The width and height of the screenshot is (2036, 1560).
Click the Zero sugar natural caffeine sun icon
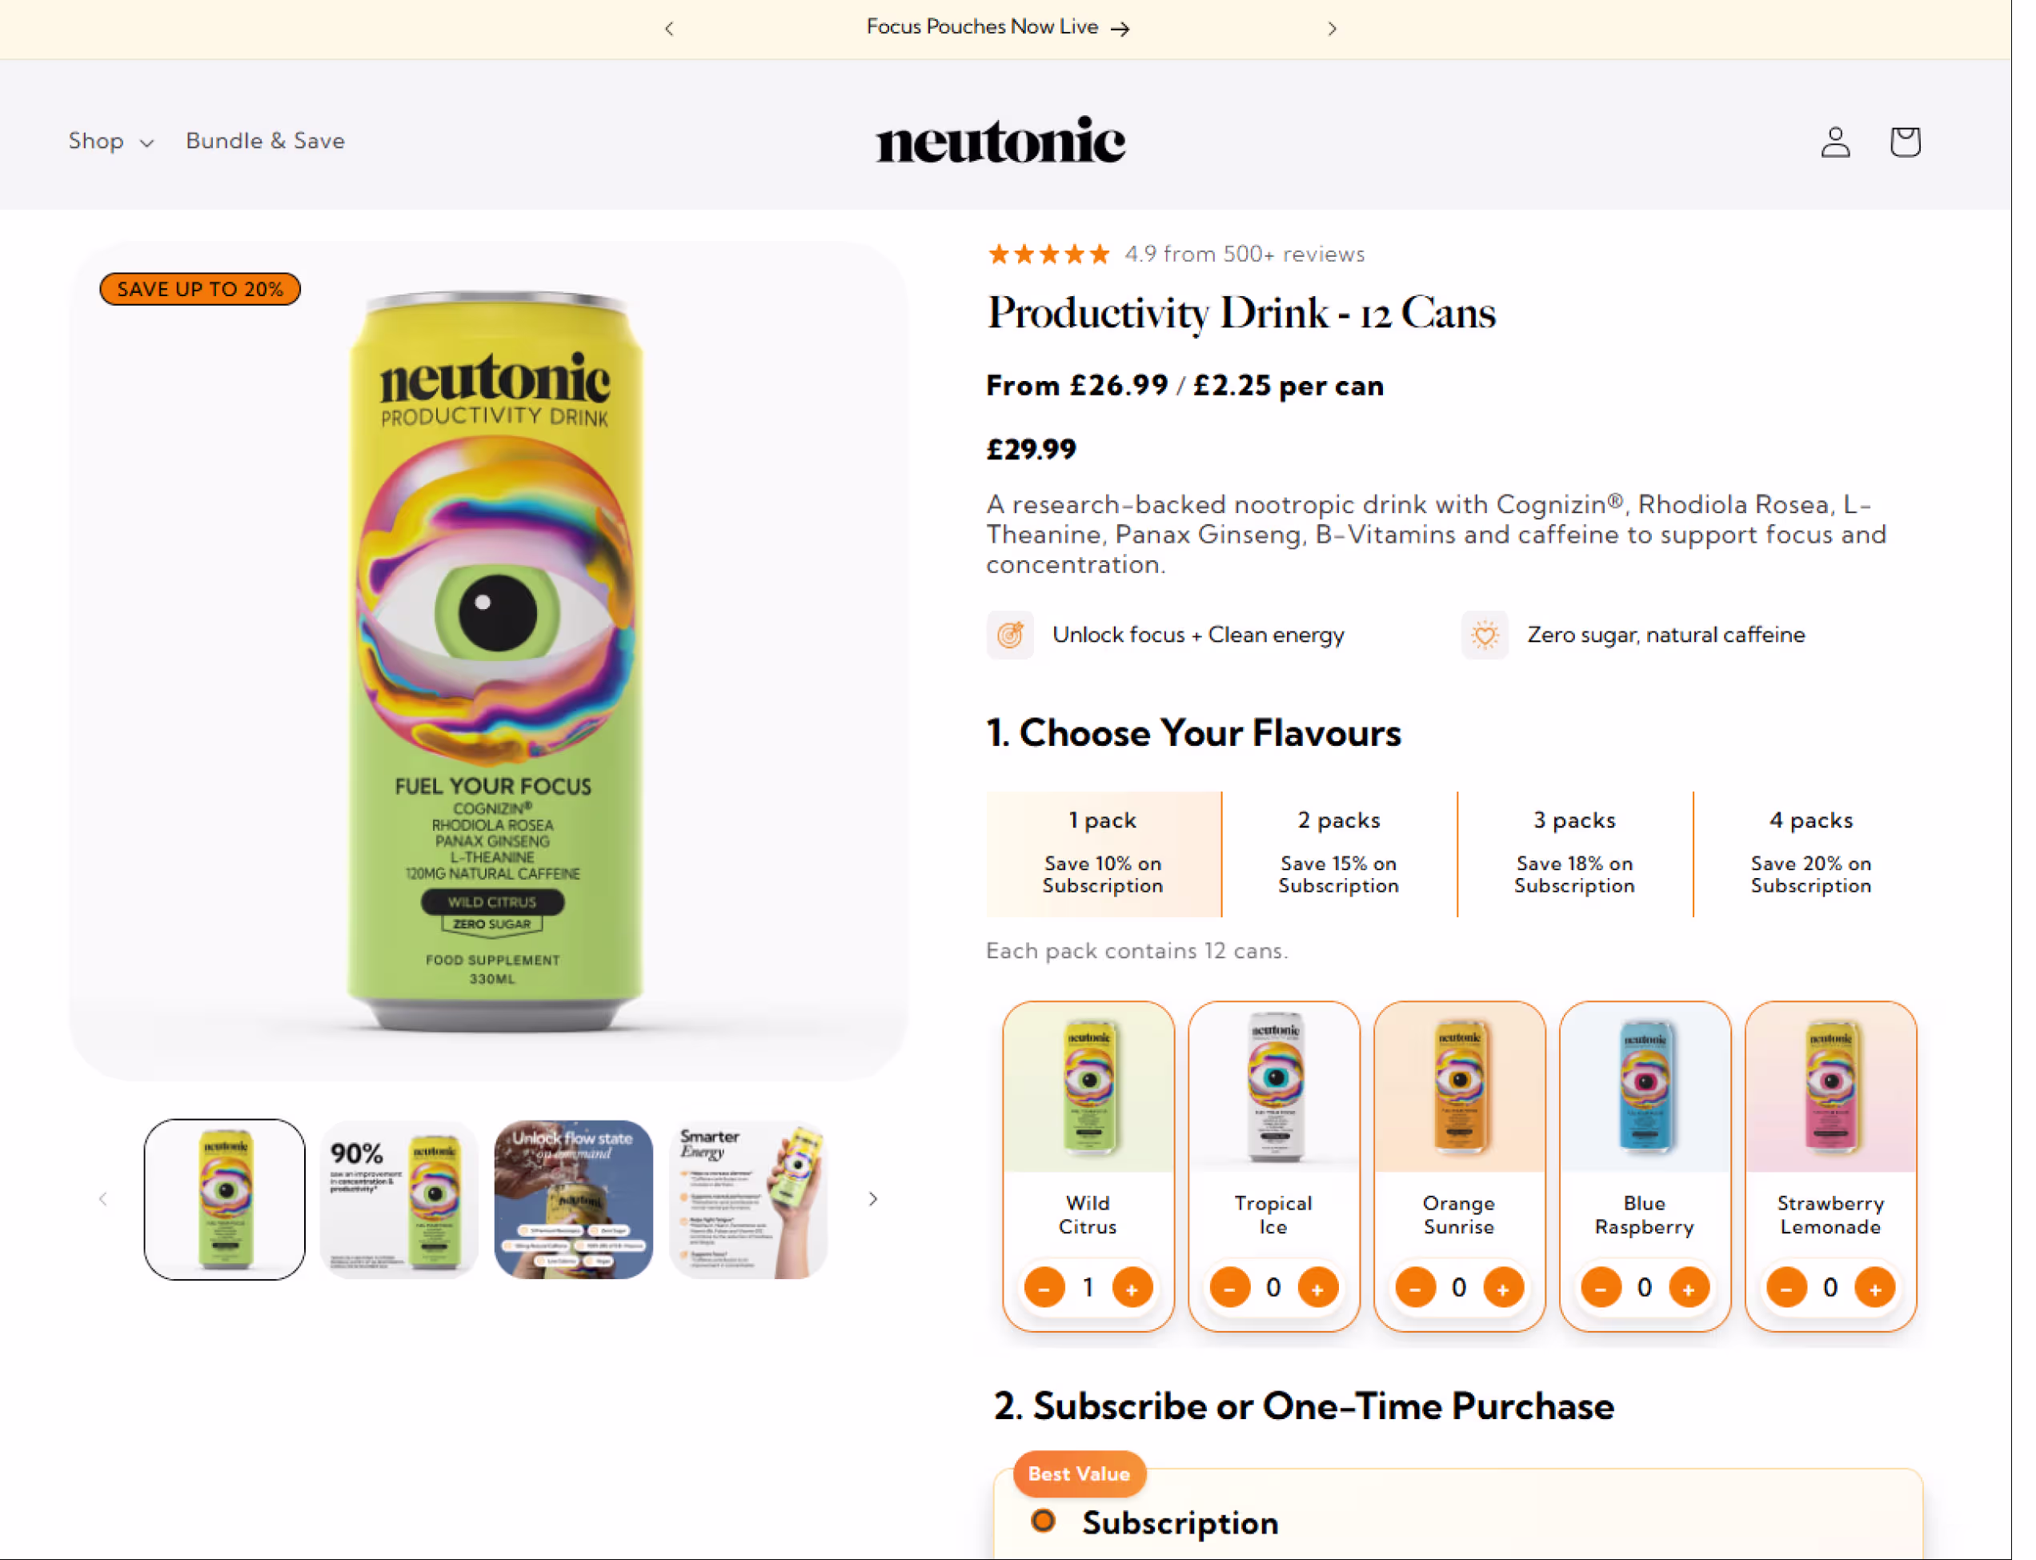1485,636
